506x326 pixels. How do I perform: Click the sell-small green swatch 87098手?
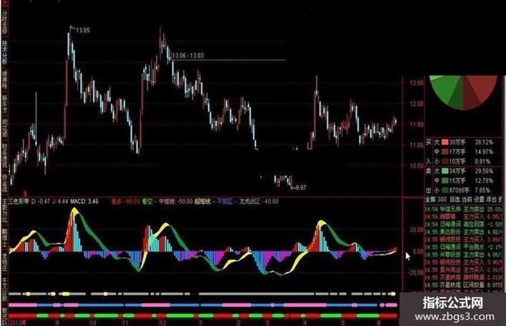coord(445,190)
